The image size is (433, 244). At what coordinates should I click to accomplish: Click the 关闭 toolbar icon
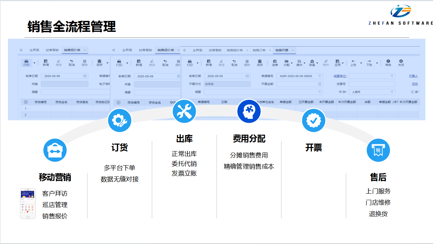click(401, 62)
